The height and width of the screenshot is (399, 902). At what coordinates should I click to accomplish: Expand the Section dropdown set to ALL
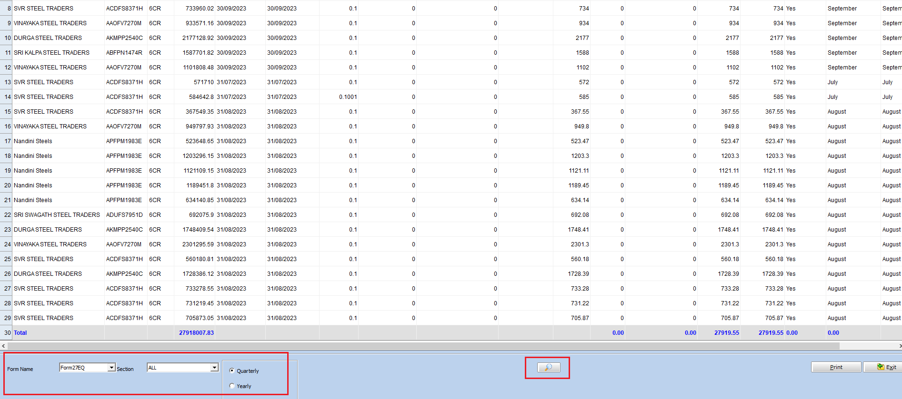pyautogui.click(x=214, y=368)
